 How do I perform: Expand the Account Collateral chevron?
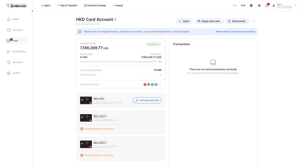tap(160, 85)
